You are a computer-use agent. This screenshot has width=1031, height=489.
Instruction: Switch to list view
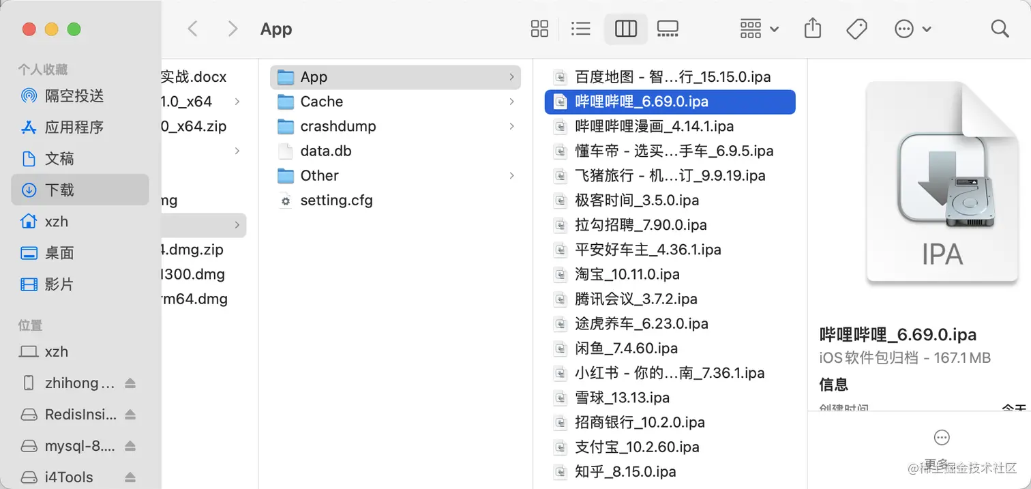[581, 29]
